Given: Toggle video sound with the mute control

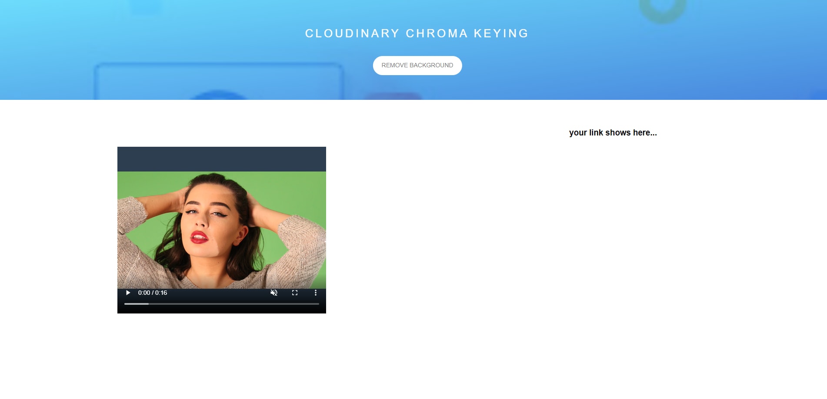Looking at the screenshot, I should coord(274,293).
